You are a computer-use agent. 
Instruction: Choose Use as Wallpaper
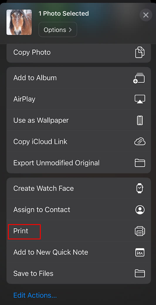click(79, 120)
